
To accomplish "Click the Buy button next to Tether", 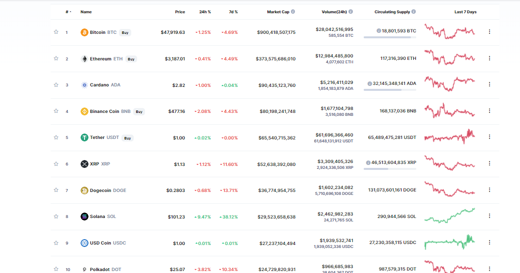I will [x=128, y=138].
